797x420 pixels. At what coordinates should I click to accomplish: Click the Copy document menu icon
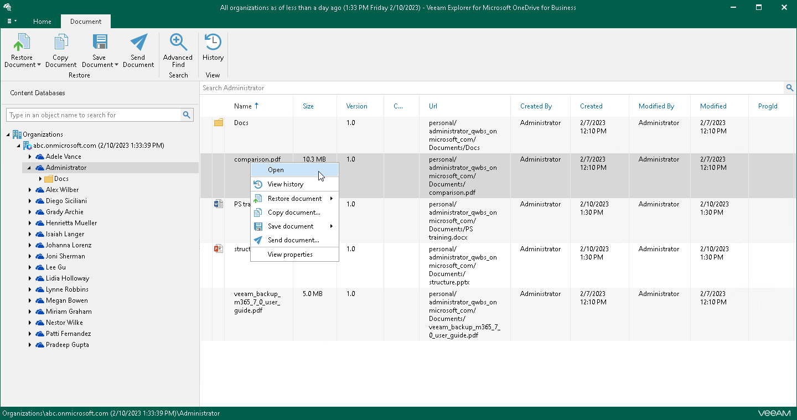258,212
